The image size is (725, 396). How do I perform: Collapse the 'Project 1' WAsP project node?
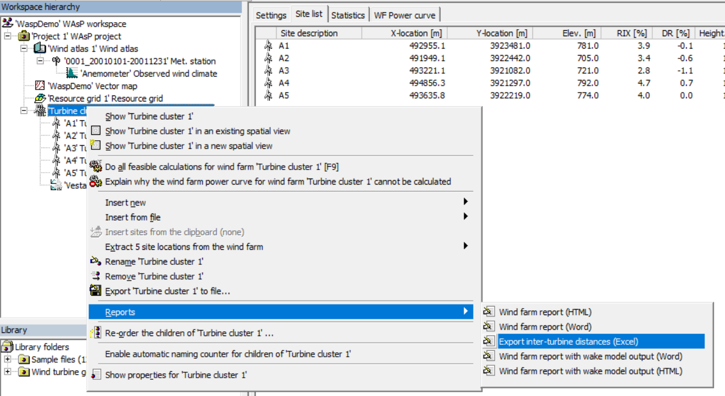coord(8,36)
